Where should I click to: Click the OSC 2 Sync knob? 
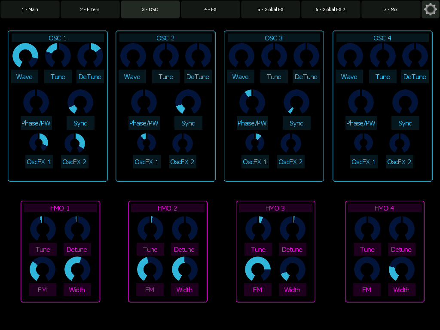click(188, 102)
